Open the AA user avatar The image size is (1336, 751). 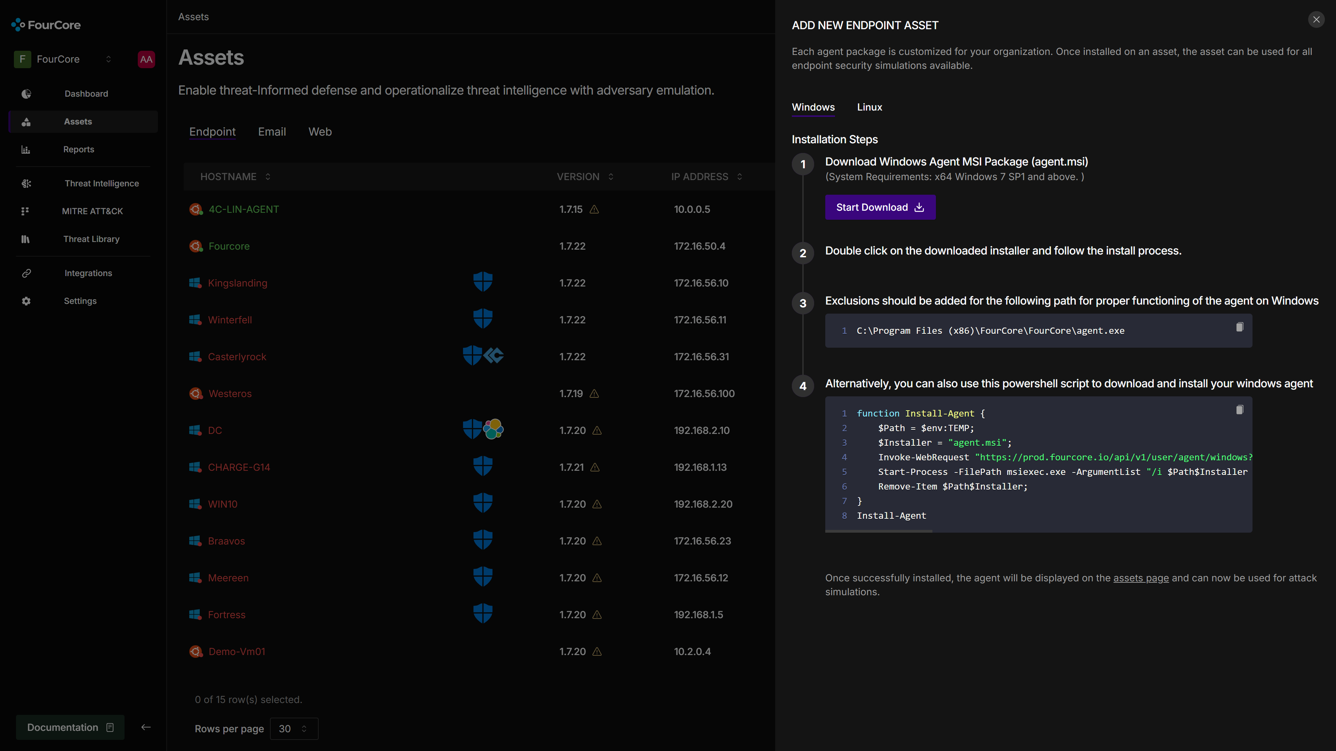[146, 59]
